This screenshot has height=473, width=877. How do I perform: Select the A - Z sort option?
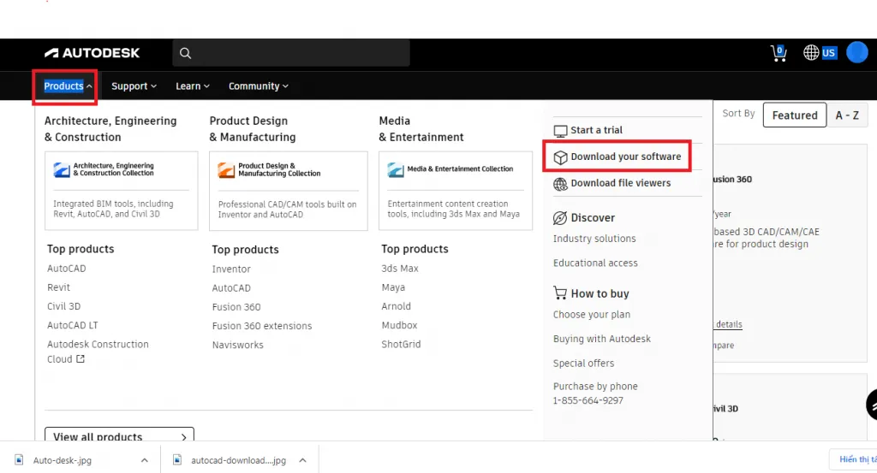(x=846, y=115)
